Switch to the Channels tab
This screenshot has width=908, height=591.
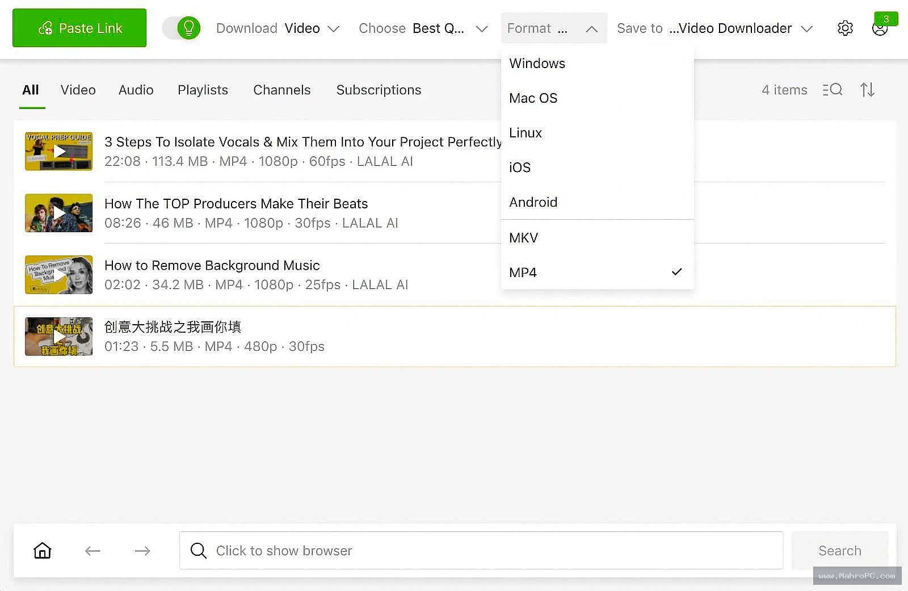(x=282, y=90)
